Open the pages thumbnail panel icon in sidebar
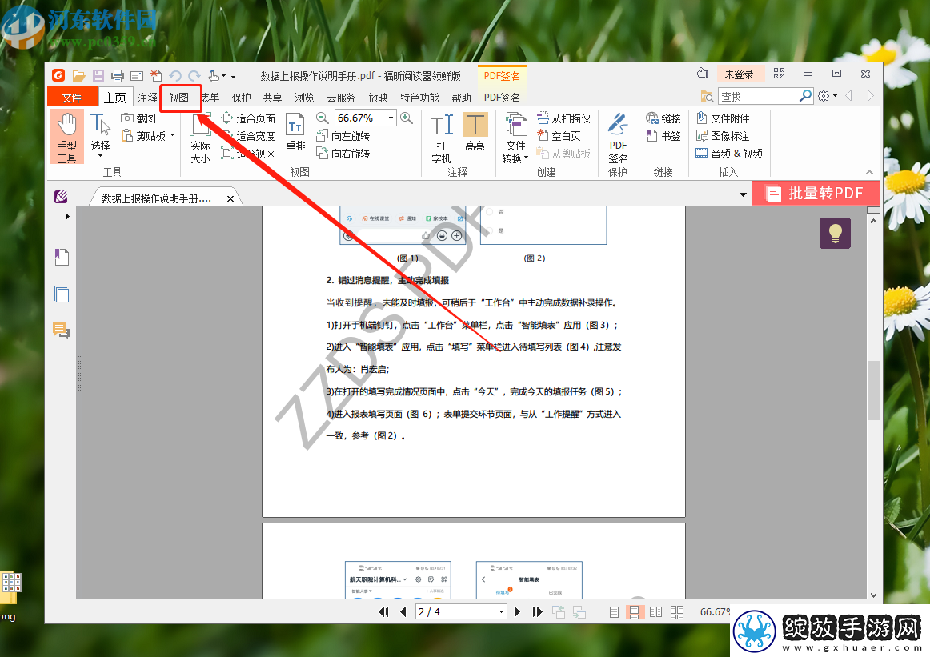 click(x=62, y=294)
